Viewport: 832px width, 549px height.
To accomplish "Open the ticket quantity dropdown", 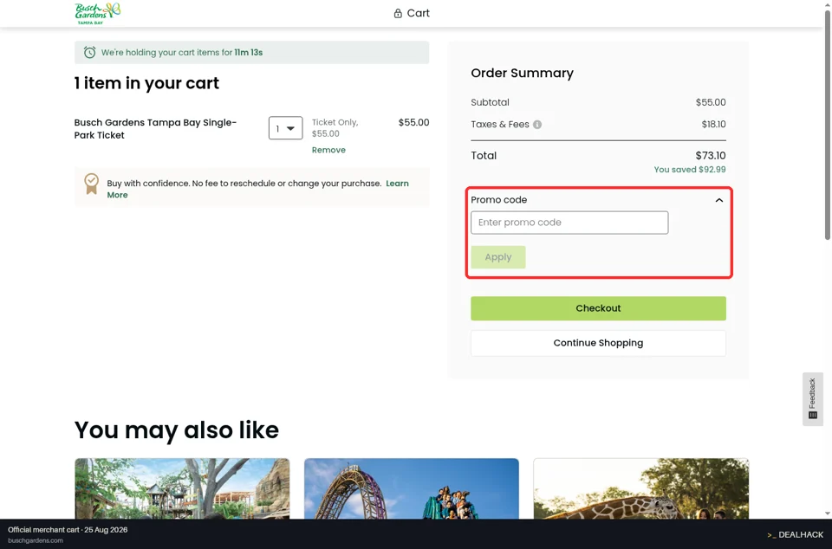I will [x=285, y=128].
